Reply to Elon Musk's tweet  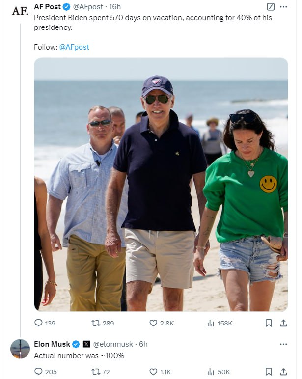tap(38, 372)
